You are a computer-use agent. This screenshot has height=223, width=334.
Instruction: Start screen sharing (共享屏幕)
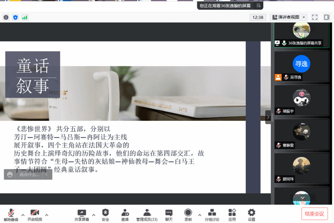(81, 214)
